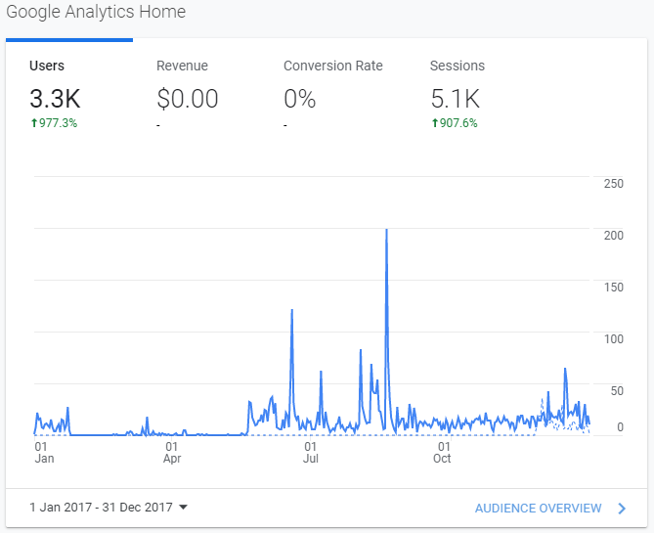
Task: Click the green up arrow beside 907.6%
Action: [435, 122]
